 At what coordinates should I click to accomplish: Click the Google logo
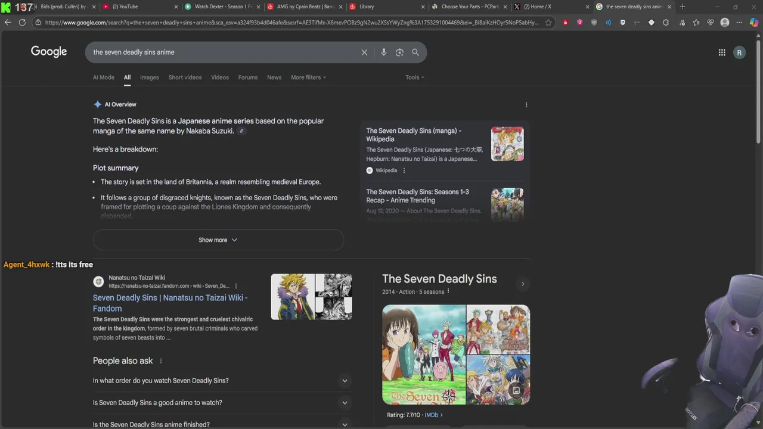(49, 52)
